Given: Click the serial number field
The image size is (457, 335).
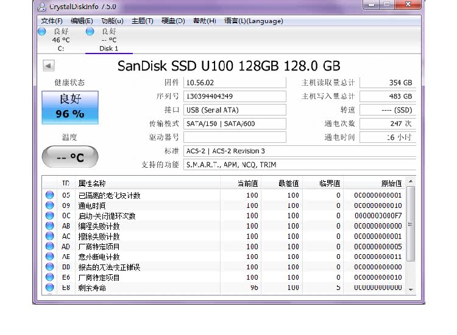Looking at the screenshot, I should point(235,96).
